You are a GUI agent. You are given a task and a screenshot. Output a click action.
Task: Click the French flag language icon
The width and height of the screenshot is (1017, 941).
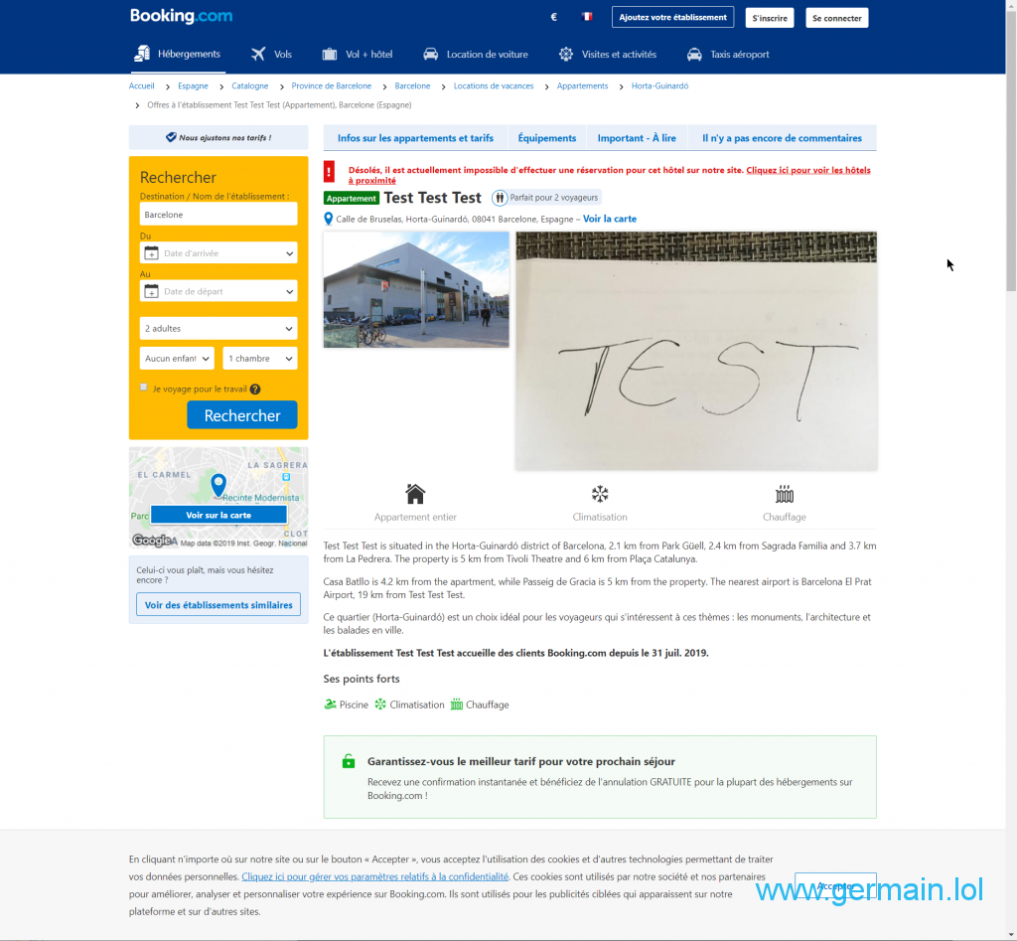coord(587,17)
